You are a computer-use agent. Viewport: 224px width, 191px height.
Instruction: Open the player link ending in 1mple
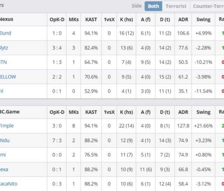7,126
